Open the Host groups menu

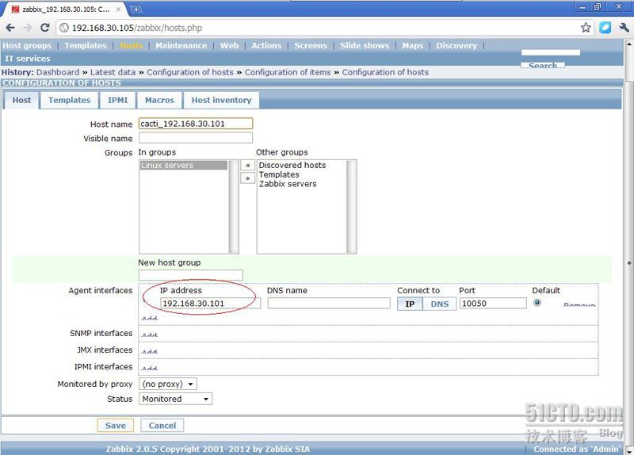(x=27, y=46)
